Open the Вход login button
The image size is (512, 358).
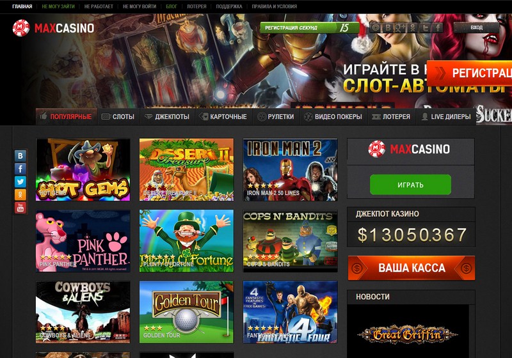click(476, 27)
